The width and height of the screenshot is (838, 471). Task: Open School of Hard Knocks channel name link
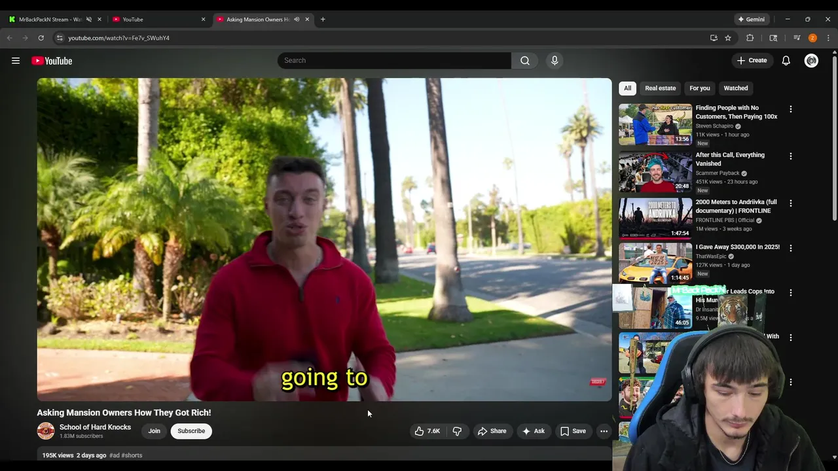click(x=95, y=427)
